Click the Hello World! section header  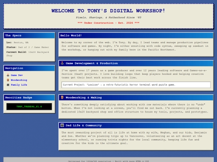[136, 36]
